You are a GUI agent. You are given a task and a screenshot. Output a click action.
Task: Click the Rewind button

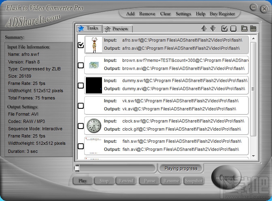pyautogui.click(x=126, y=181)
